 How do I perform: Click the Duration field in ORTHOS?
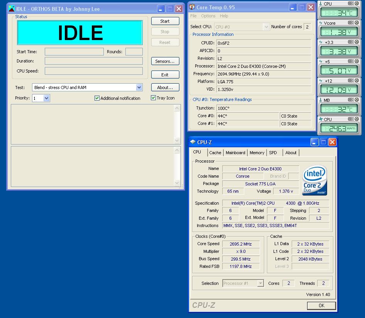pos(94,61)
